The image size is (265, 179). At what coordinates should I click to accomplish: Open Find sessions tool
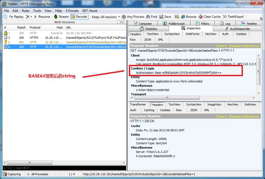pyautogui.click(x=152, y=16)
